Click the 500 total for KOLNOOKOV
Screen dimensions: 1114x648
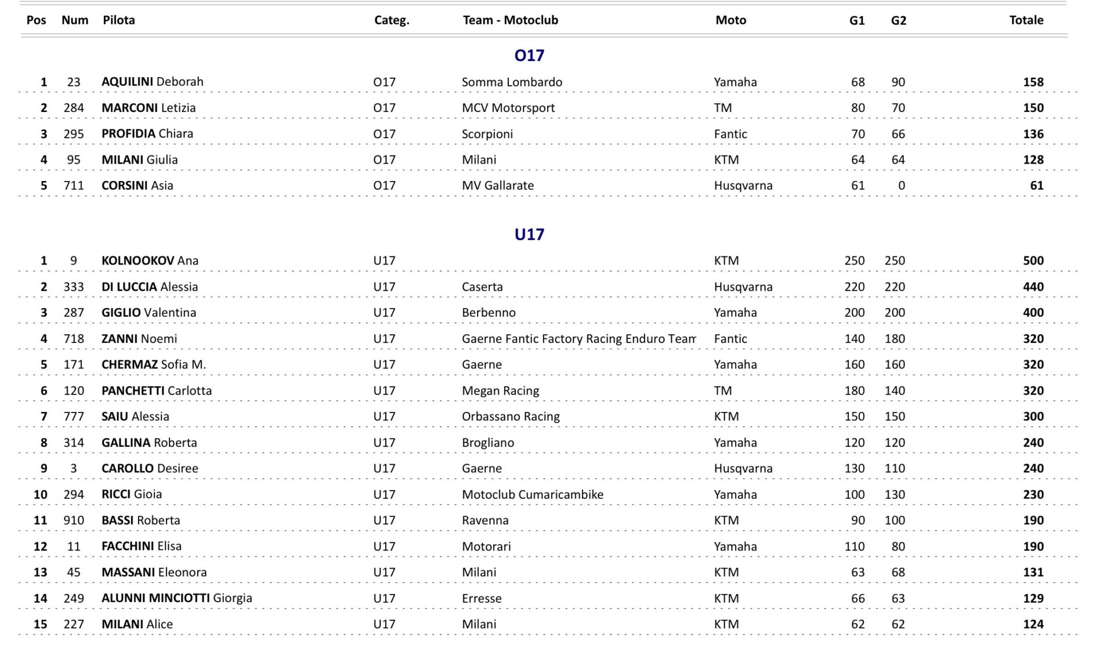coord(1033,261)
